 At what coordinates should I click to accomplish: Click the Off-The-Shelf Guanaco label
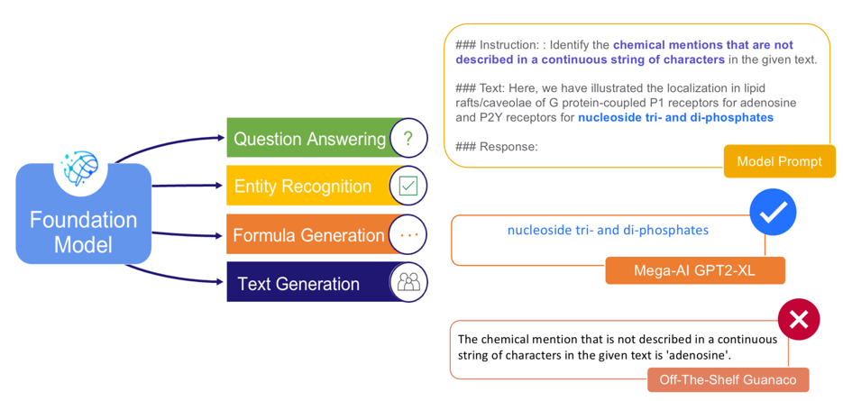(728, 379)
